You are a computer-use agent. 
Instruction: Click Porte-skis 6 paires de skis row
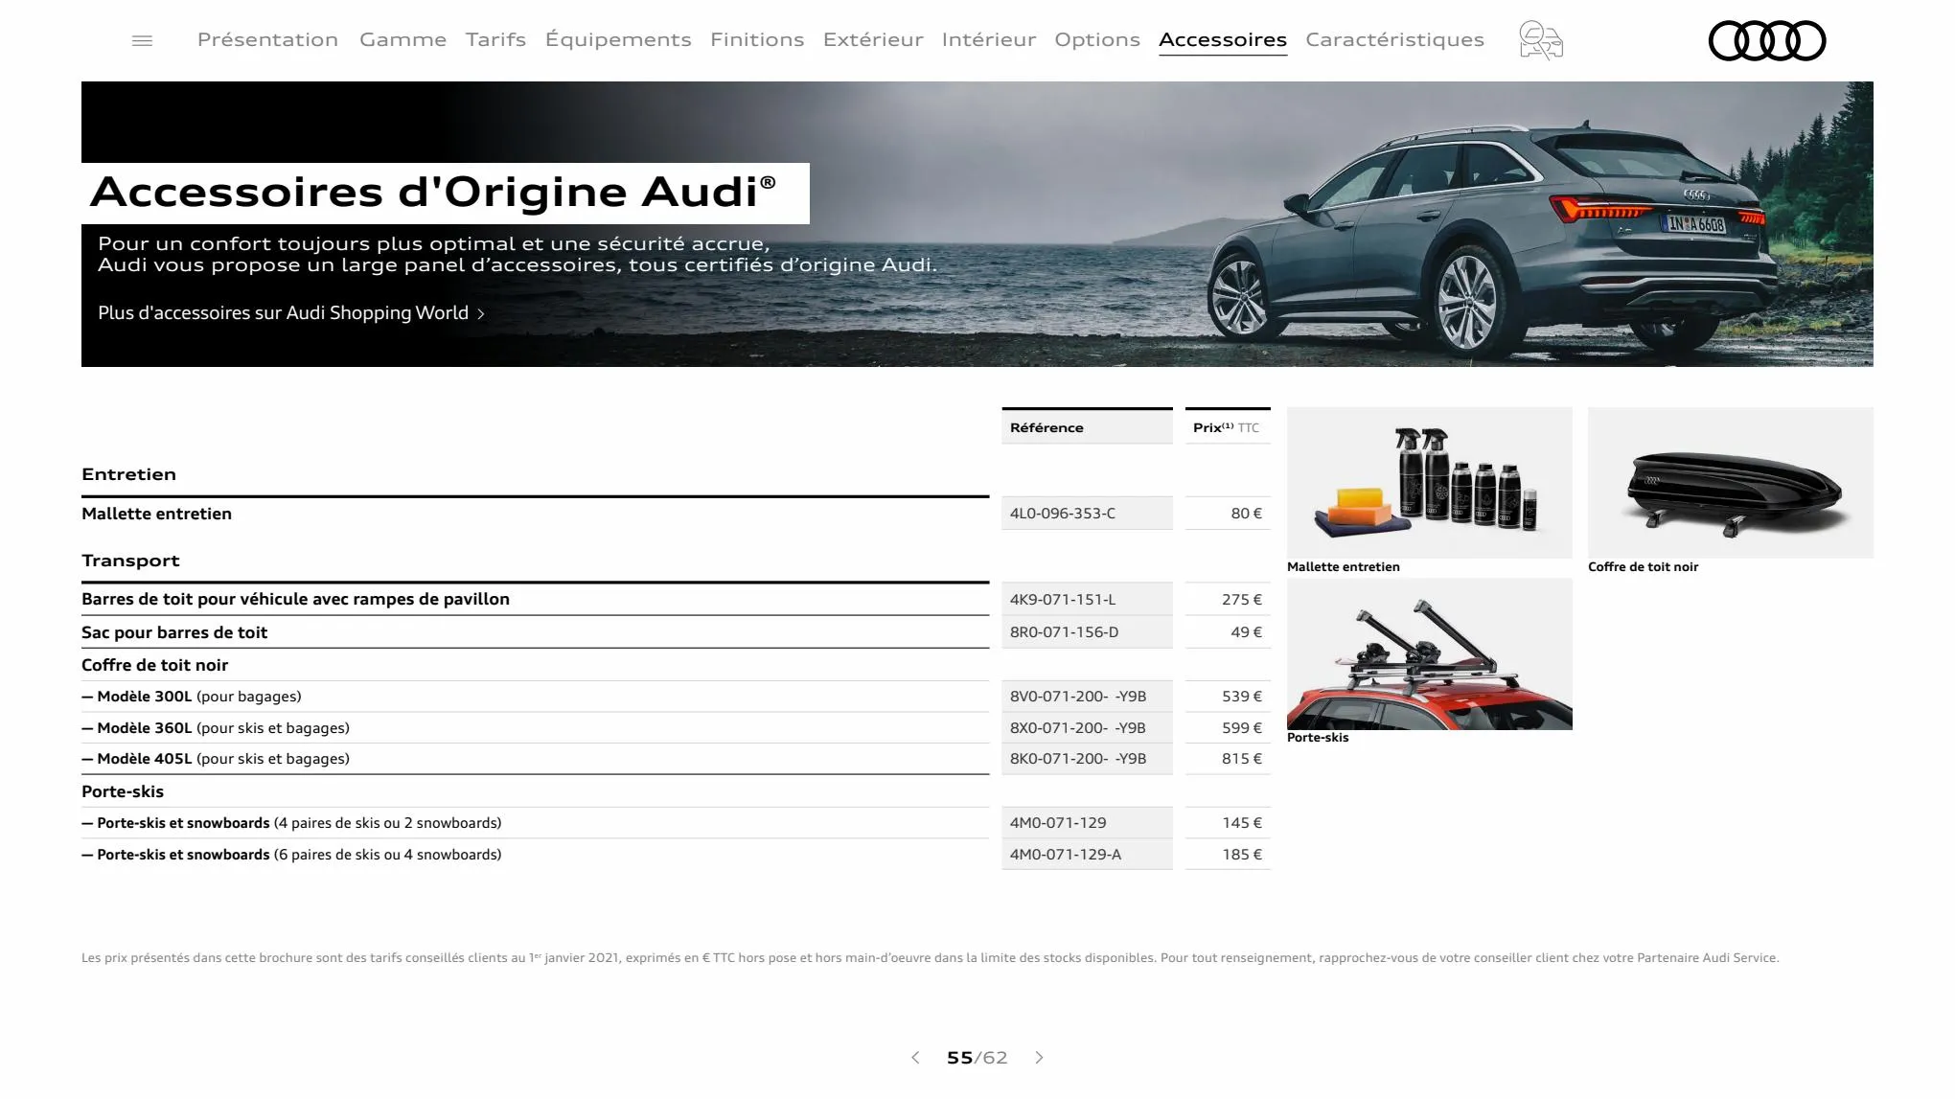535,855
